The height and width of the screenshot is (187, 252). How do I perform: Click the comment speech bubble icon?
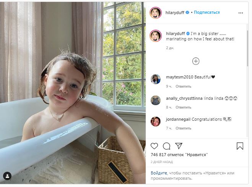pos(166,146)
